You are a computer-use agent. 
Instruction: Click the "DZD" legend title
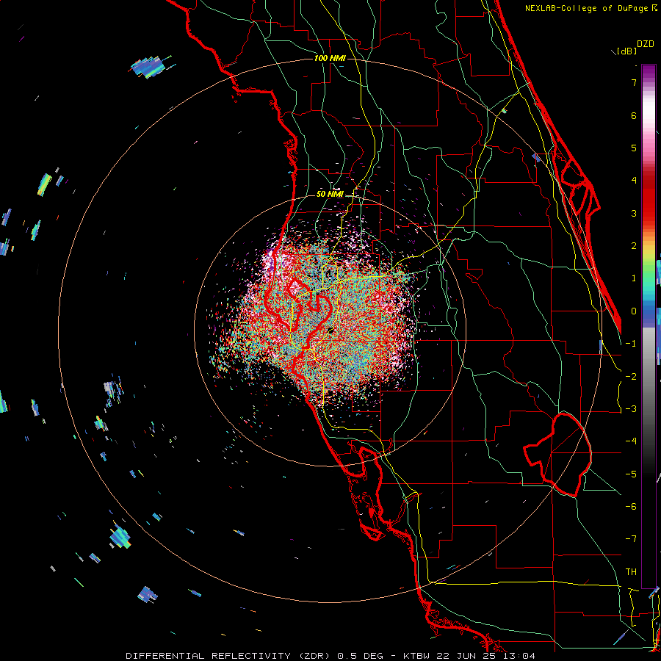point(646,44)
